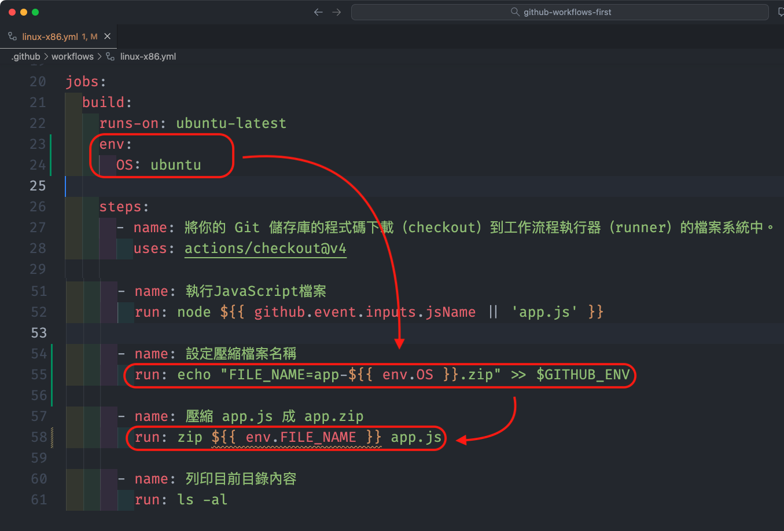Image resolution: width=784 pixels, height=531 pixels.
Task: Expand the workflows breadcrumb item
Action: tap(72, 56)
